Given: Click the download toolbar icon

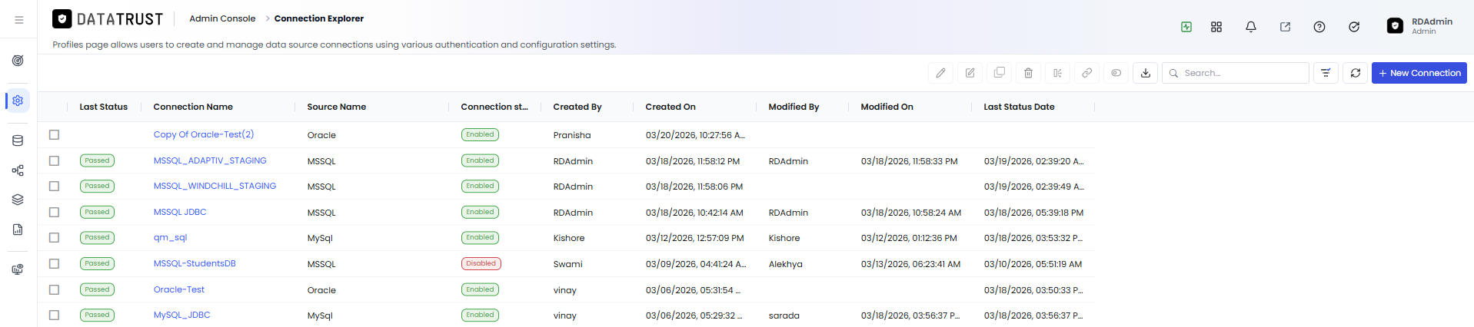Looking at the screenshot, I should pos(1146,73).
